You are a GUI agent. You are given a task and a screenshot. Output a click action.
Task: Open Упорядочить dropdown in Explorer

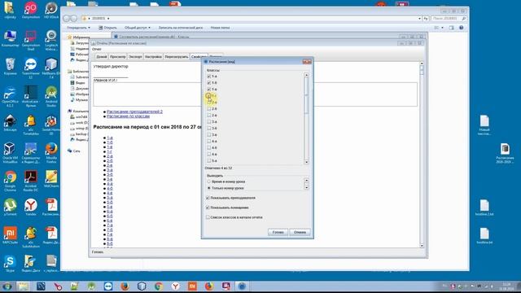point(78,28)
